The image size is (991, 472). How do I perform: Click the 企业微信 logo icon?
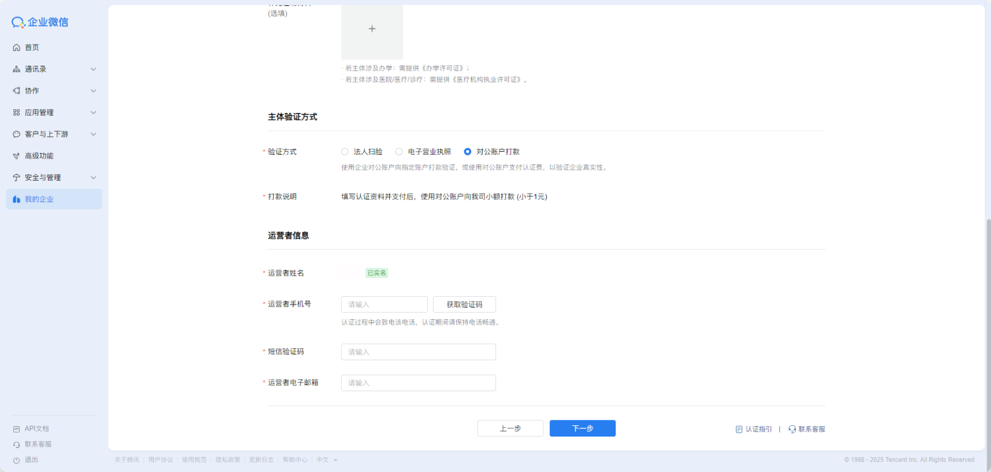(18, 22)
